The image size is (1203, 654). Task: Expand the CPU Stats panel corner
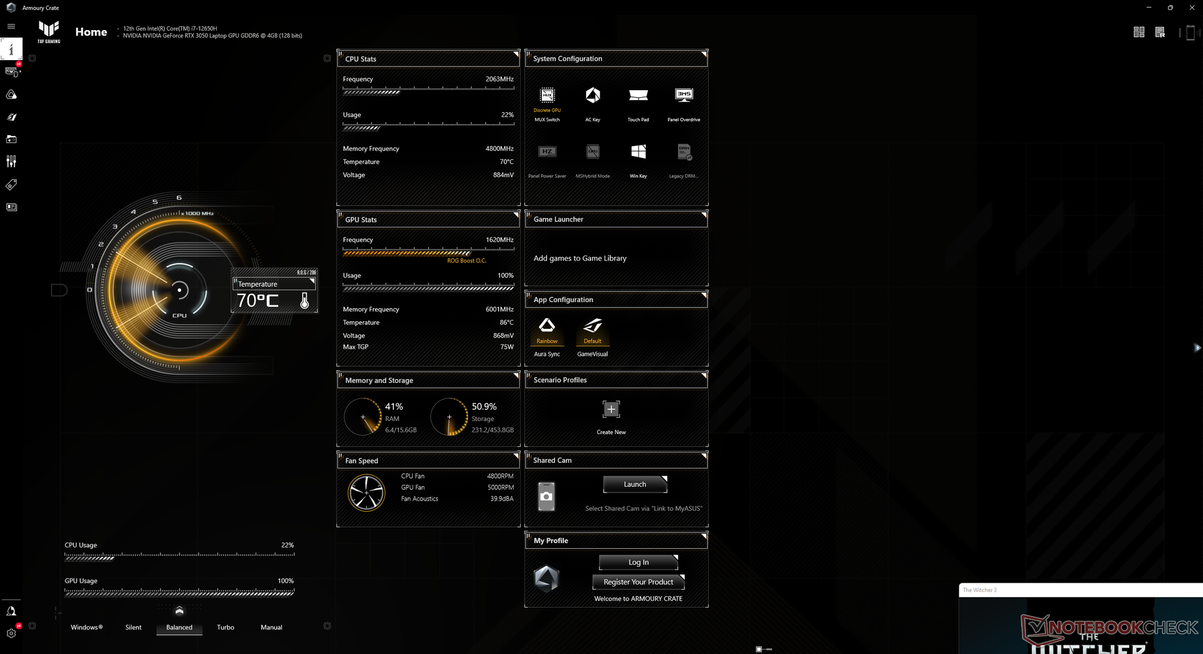pos(516,54)
